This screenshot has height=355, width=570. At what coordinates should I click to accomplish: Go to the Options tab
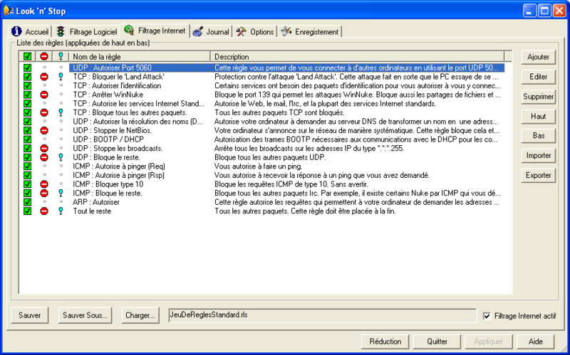click(255, 31)
